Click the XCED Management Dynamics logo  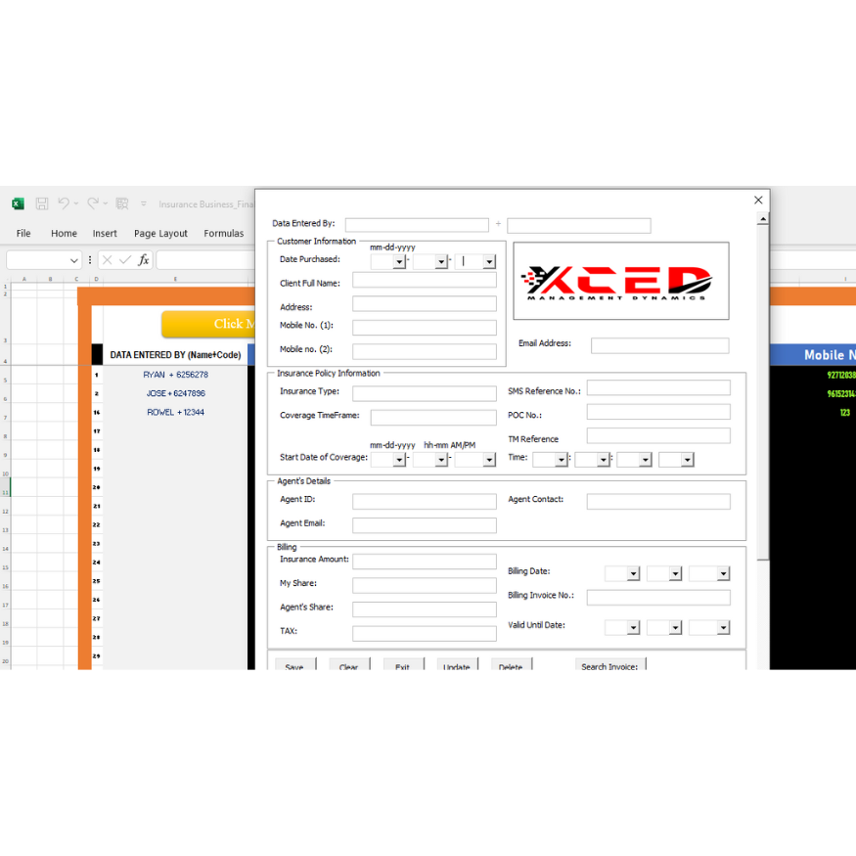[x=620, y=281]
